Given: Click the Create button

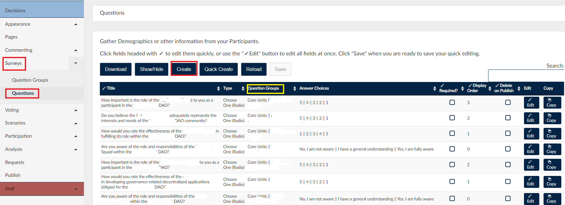Looking at the screenshot, I should [x=184, y=69].
